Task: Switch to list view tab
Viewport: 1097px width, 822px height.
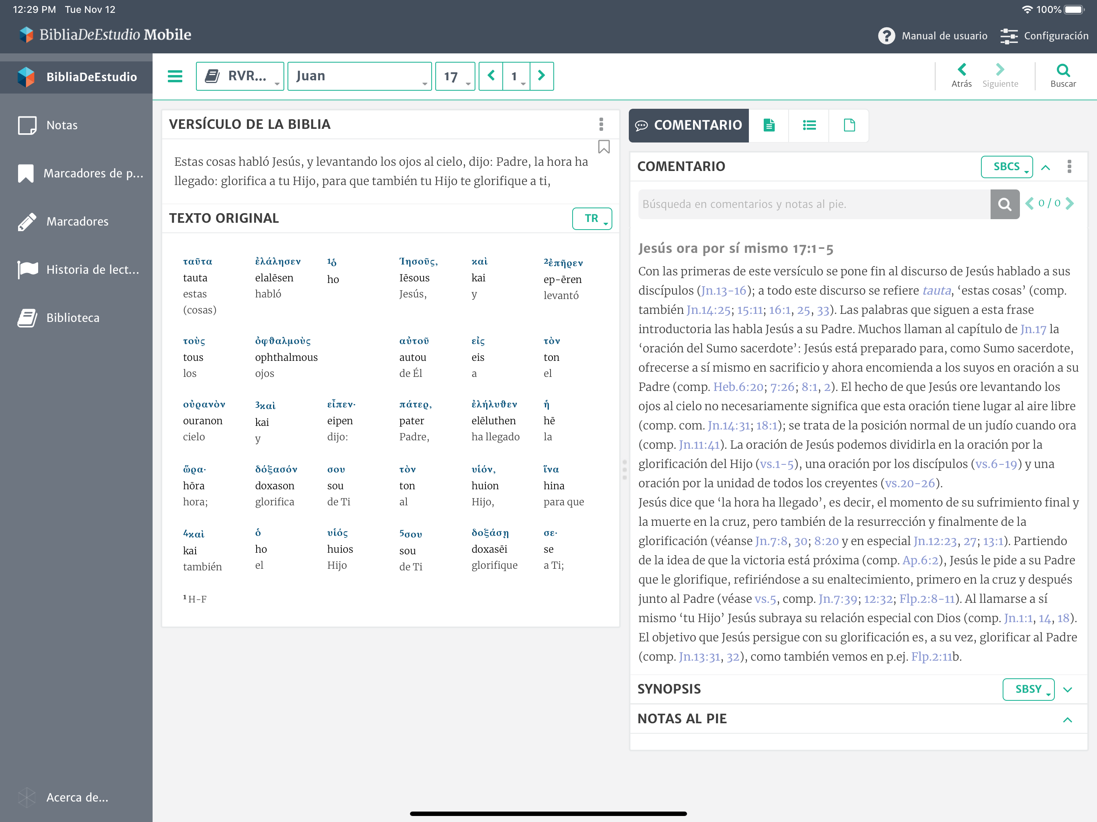Action: [809, 126]
